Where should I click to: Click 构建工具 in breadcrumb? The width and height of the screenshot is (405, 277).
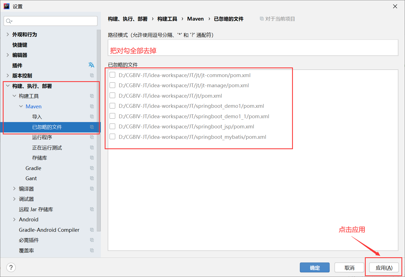[x=167, y=19]
